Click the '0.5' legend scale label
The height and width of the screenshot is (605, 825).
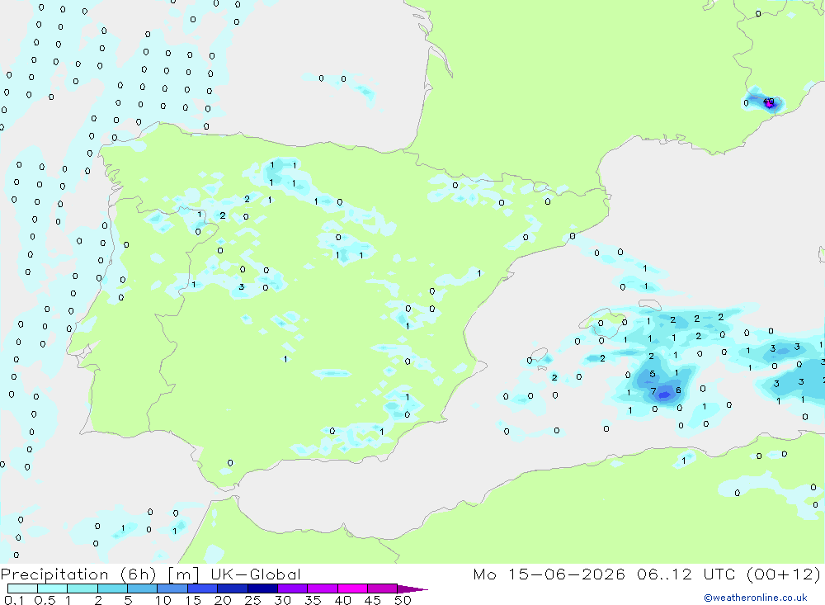point(45,600)
